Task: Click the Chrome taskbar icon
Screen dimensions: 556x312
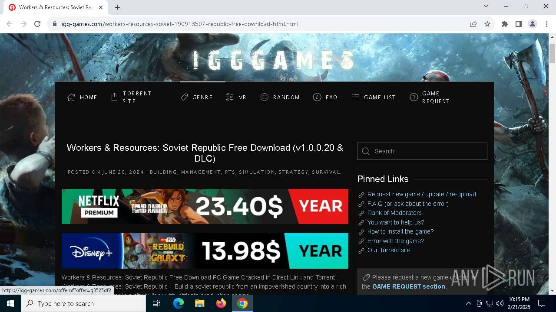Action: [242, 303]
